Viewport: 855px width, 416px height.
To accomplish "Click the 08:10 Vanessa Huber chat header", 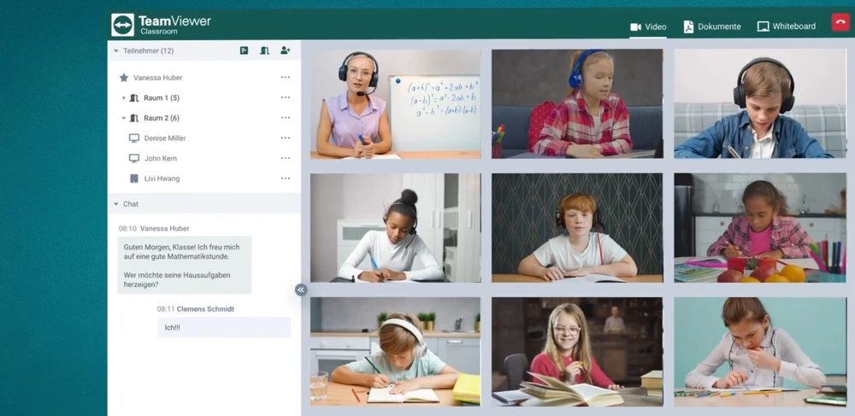I will [x=154, y=229].
